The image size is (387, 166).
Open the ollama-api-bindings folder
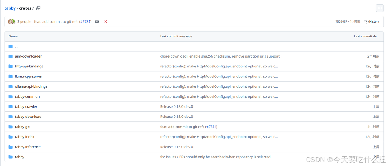pyautogui.click(x=31, y=86)
